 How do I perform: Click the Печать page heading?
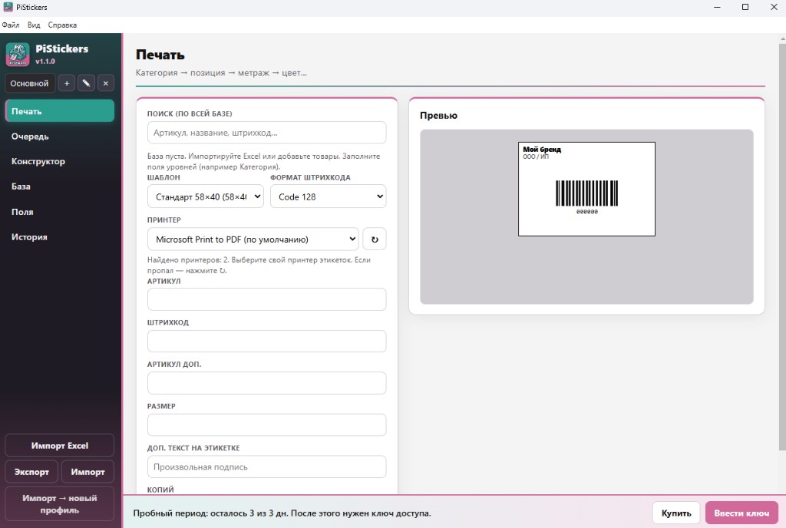(x=160, y=54)
